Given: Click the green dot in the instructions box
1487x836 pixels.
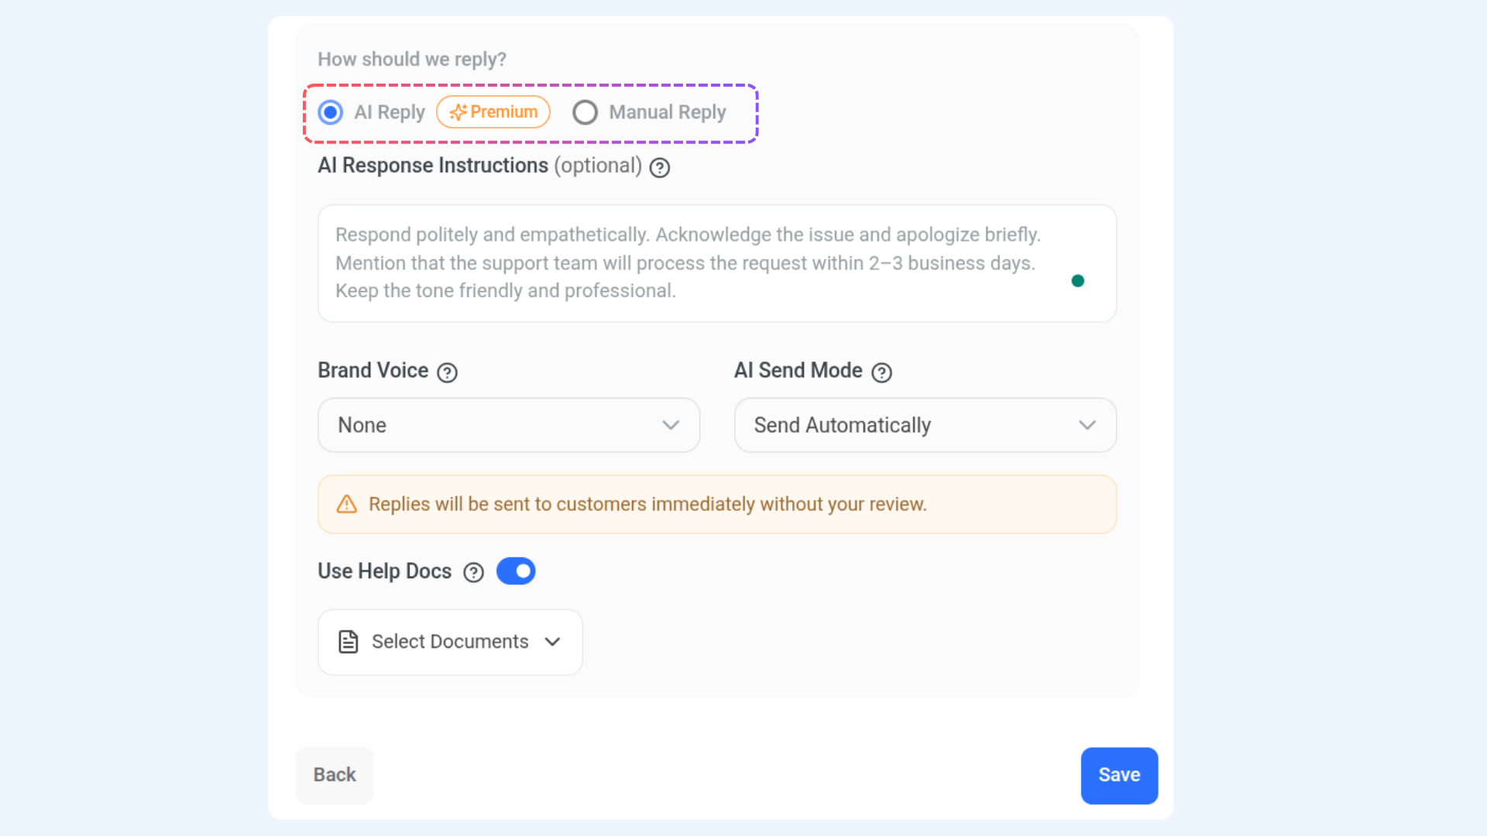Looking at the screenshot, I should [x=1077, y=281].
